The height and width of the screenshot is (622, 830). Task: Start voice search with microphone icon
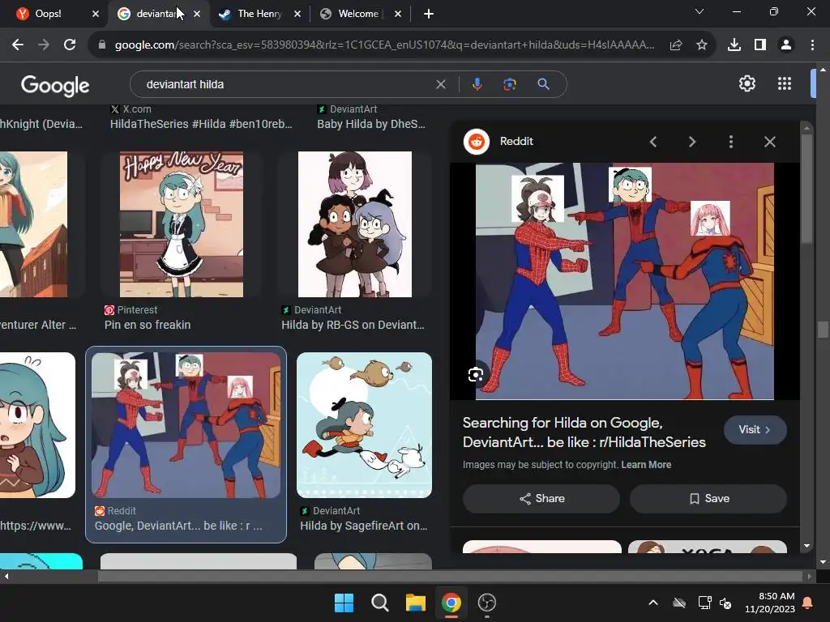click(477, 84)
